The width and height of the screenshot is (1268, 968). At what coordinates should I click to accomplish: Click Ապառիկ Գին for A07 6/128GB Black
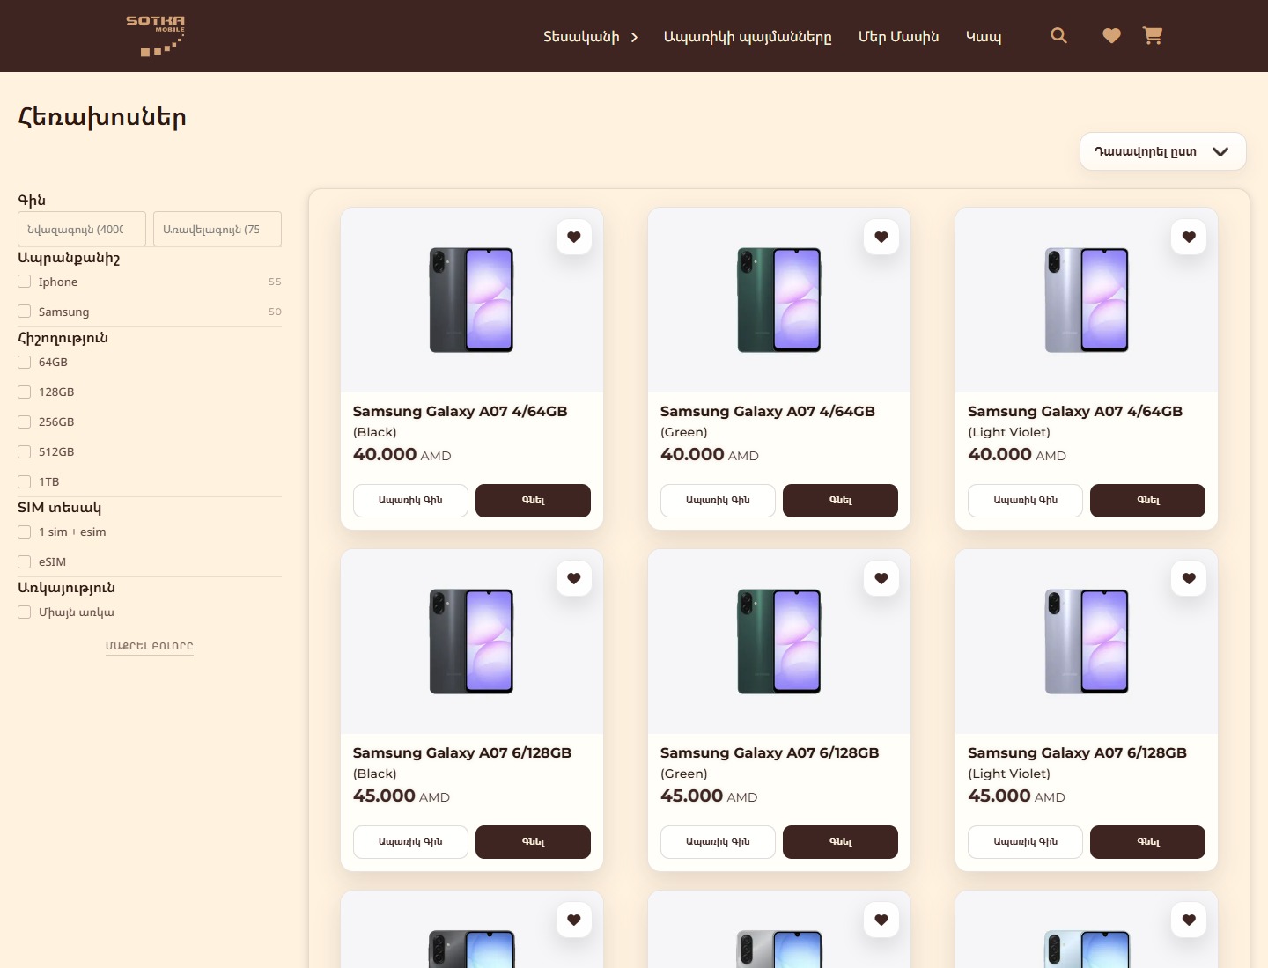point(410,842)
